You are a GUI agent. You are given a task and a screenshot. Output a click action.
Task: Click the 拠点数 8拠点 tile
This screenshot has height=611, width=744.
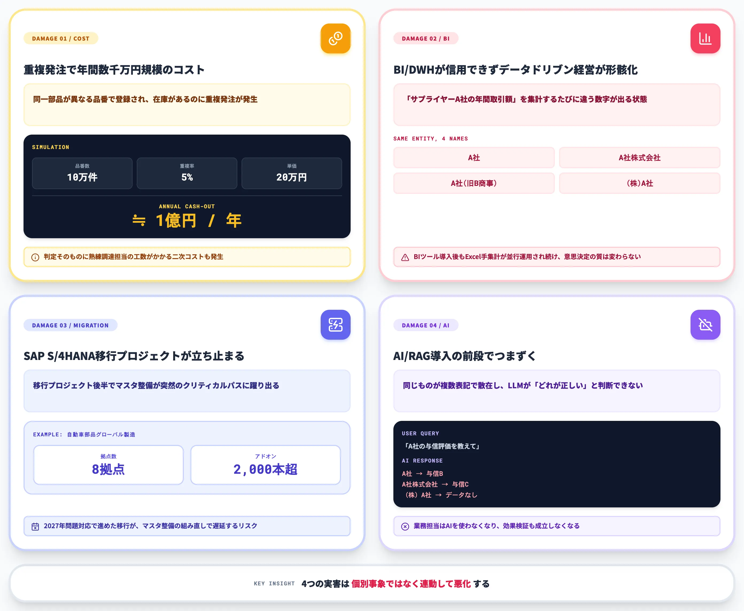[108, 465]
